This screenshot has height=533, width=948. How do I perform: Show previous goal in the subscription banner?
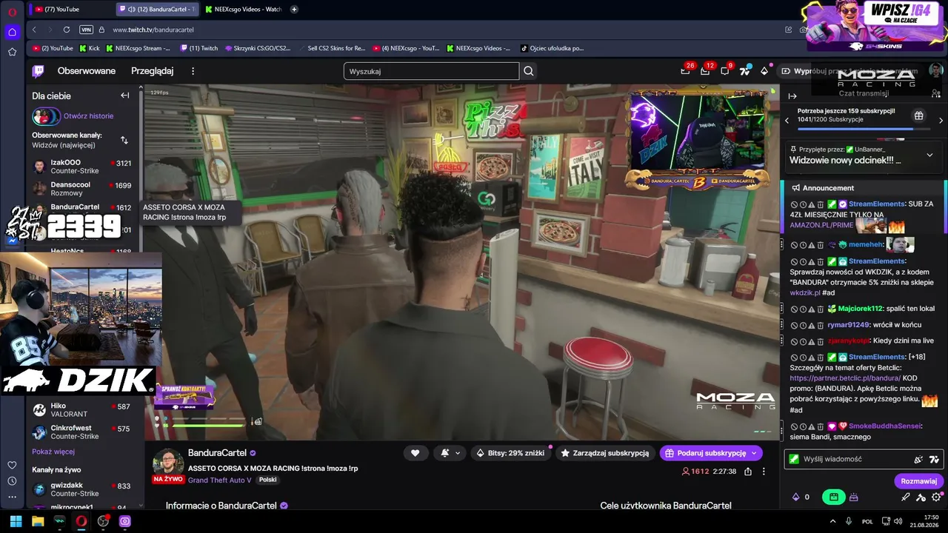point(787,120)
